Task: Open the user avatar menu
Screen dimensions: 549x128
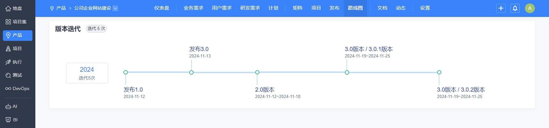Action: pos(530,8)
